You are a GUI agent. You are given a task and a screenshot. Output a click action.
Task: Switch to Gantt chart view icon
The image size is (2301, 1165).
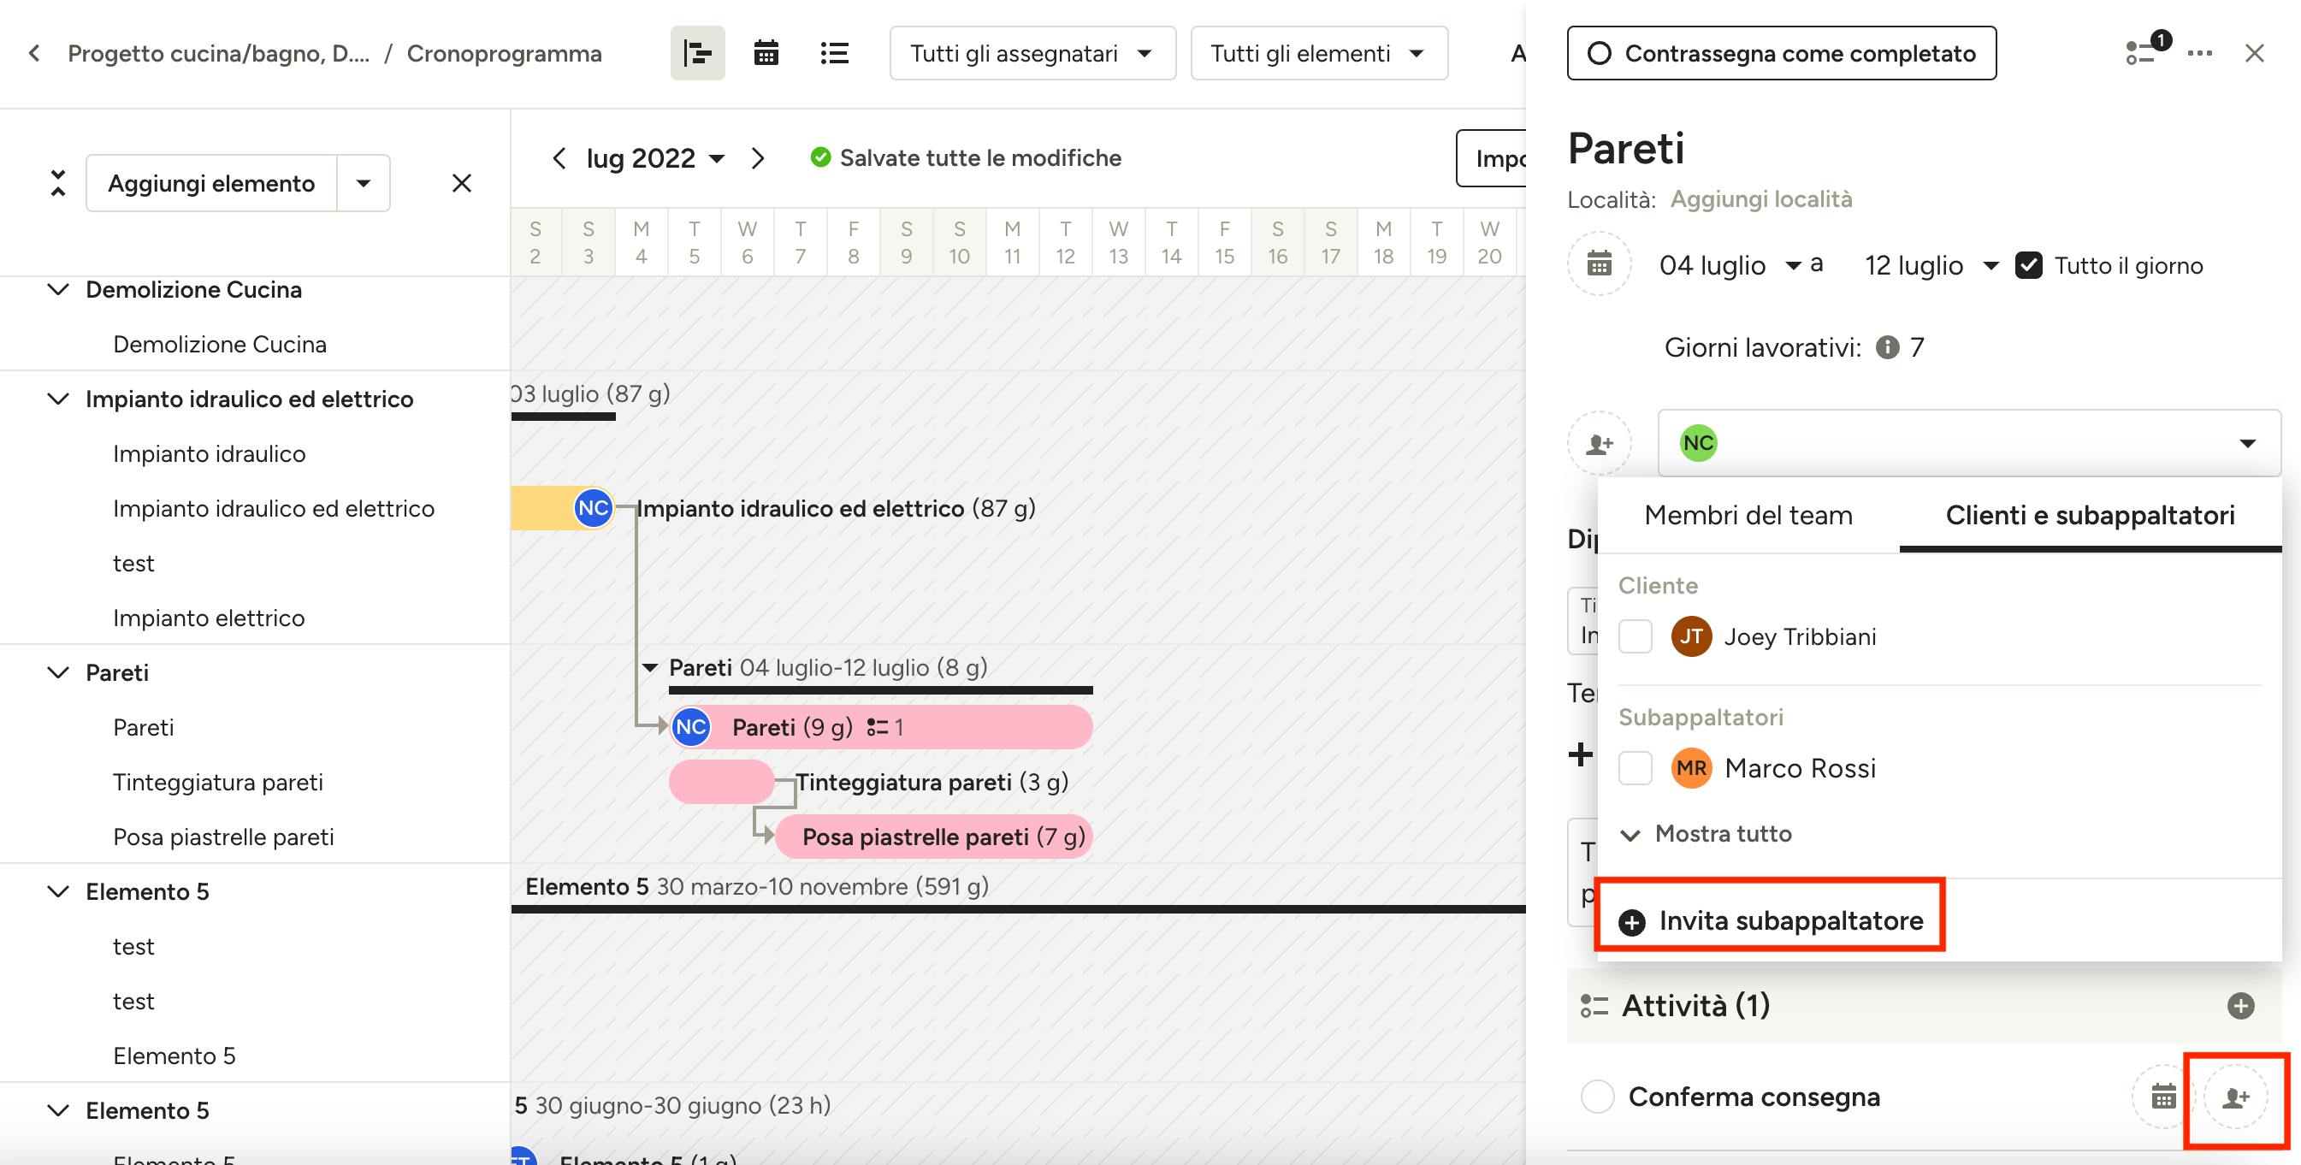coord(698,54)
